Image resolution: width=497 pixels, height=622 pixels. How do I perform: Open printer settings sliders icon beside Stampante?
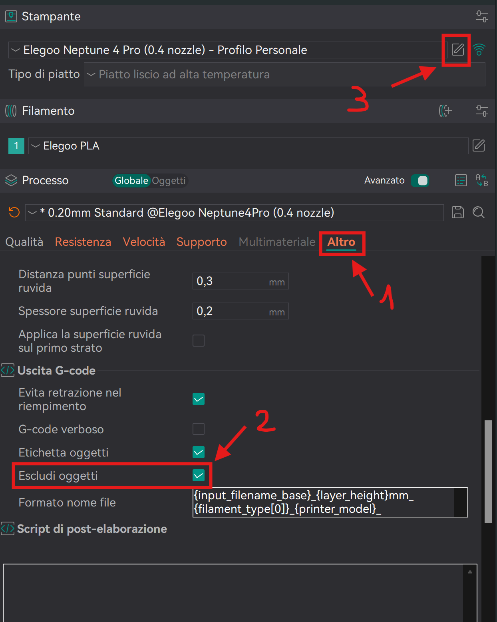click(481, 16)
